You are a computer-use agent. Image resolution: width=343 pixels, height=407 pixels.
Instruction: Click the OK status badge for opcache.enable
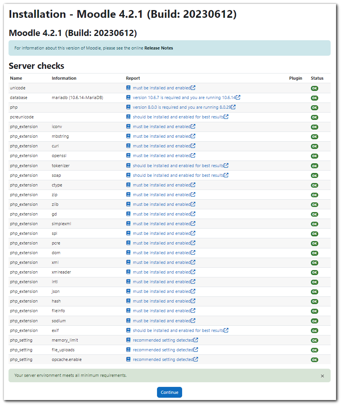pos(314,360)
